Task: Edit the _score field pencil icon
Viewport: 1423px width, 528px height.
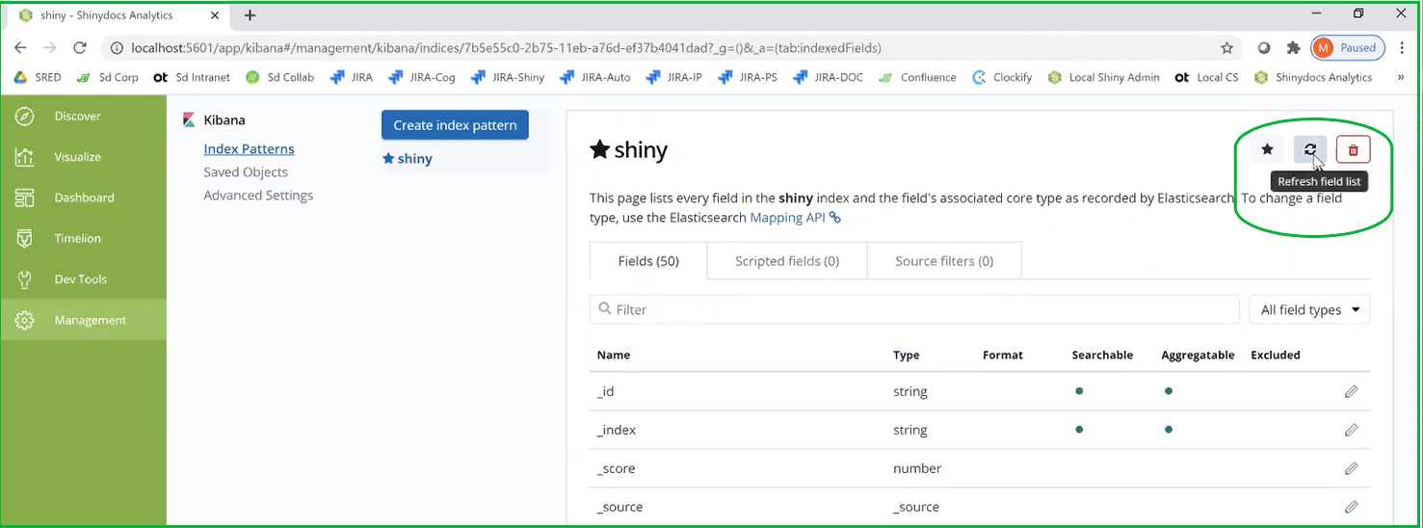Action: coord(1351,468)
